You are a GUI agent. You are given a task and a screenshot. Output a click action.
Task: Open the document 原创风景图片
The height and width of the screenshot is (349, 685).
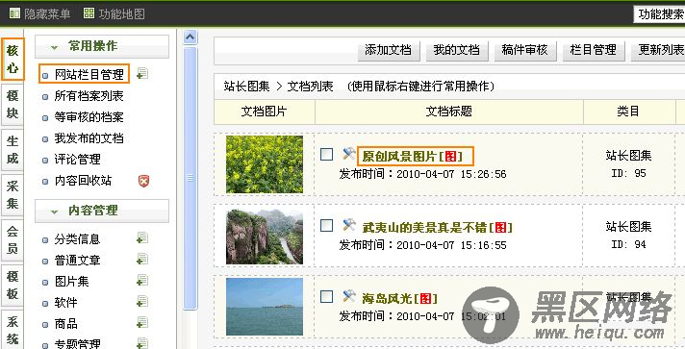coord(412,156)
